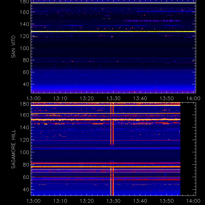The height and width of the screenshot is (205, 205).
Task: Click the 13:50 time label of Sagamore Hill plot
Action: pos(167,201)
